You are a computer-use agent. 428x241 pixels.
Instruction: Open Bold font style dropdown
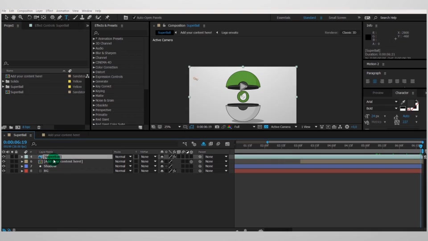[x=381, y=108]
